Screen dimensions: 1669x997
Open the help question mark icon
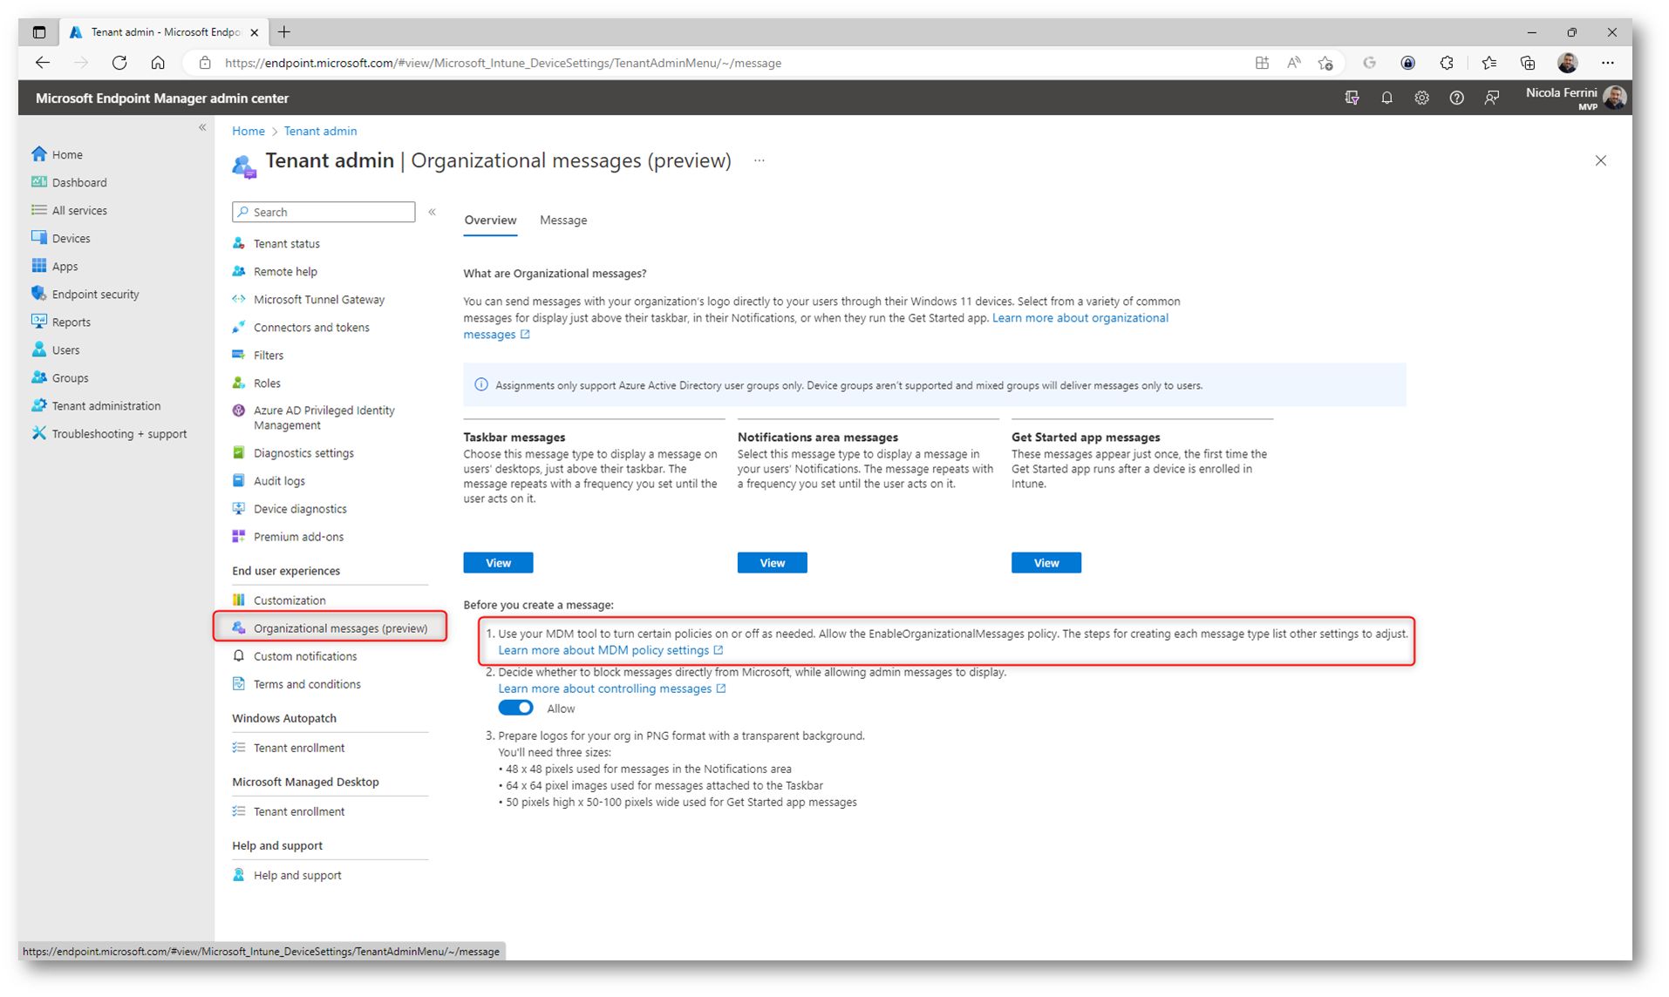click(x=1456, y=98)
